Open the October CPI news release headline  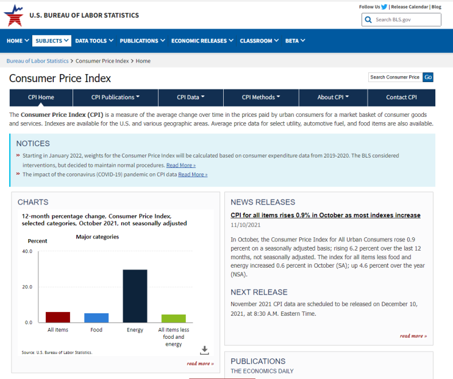tap(326, 215)
